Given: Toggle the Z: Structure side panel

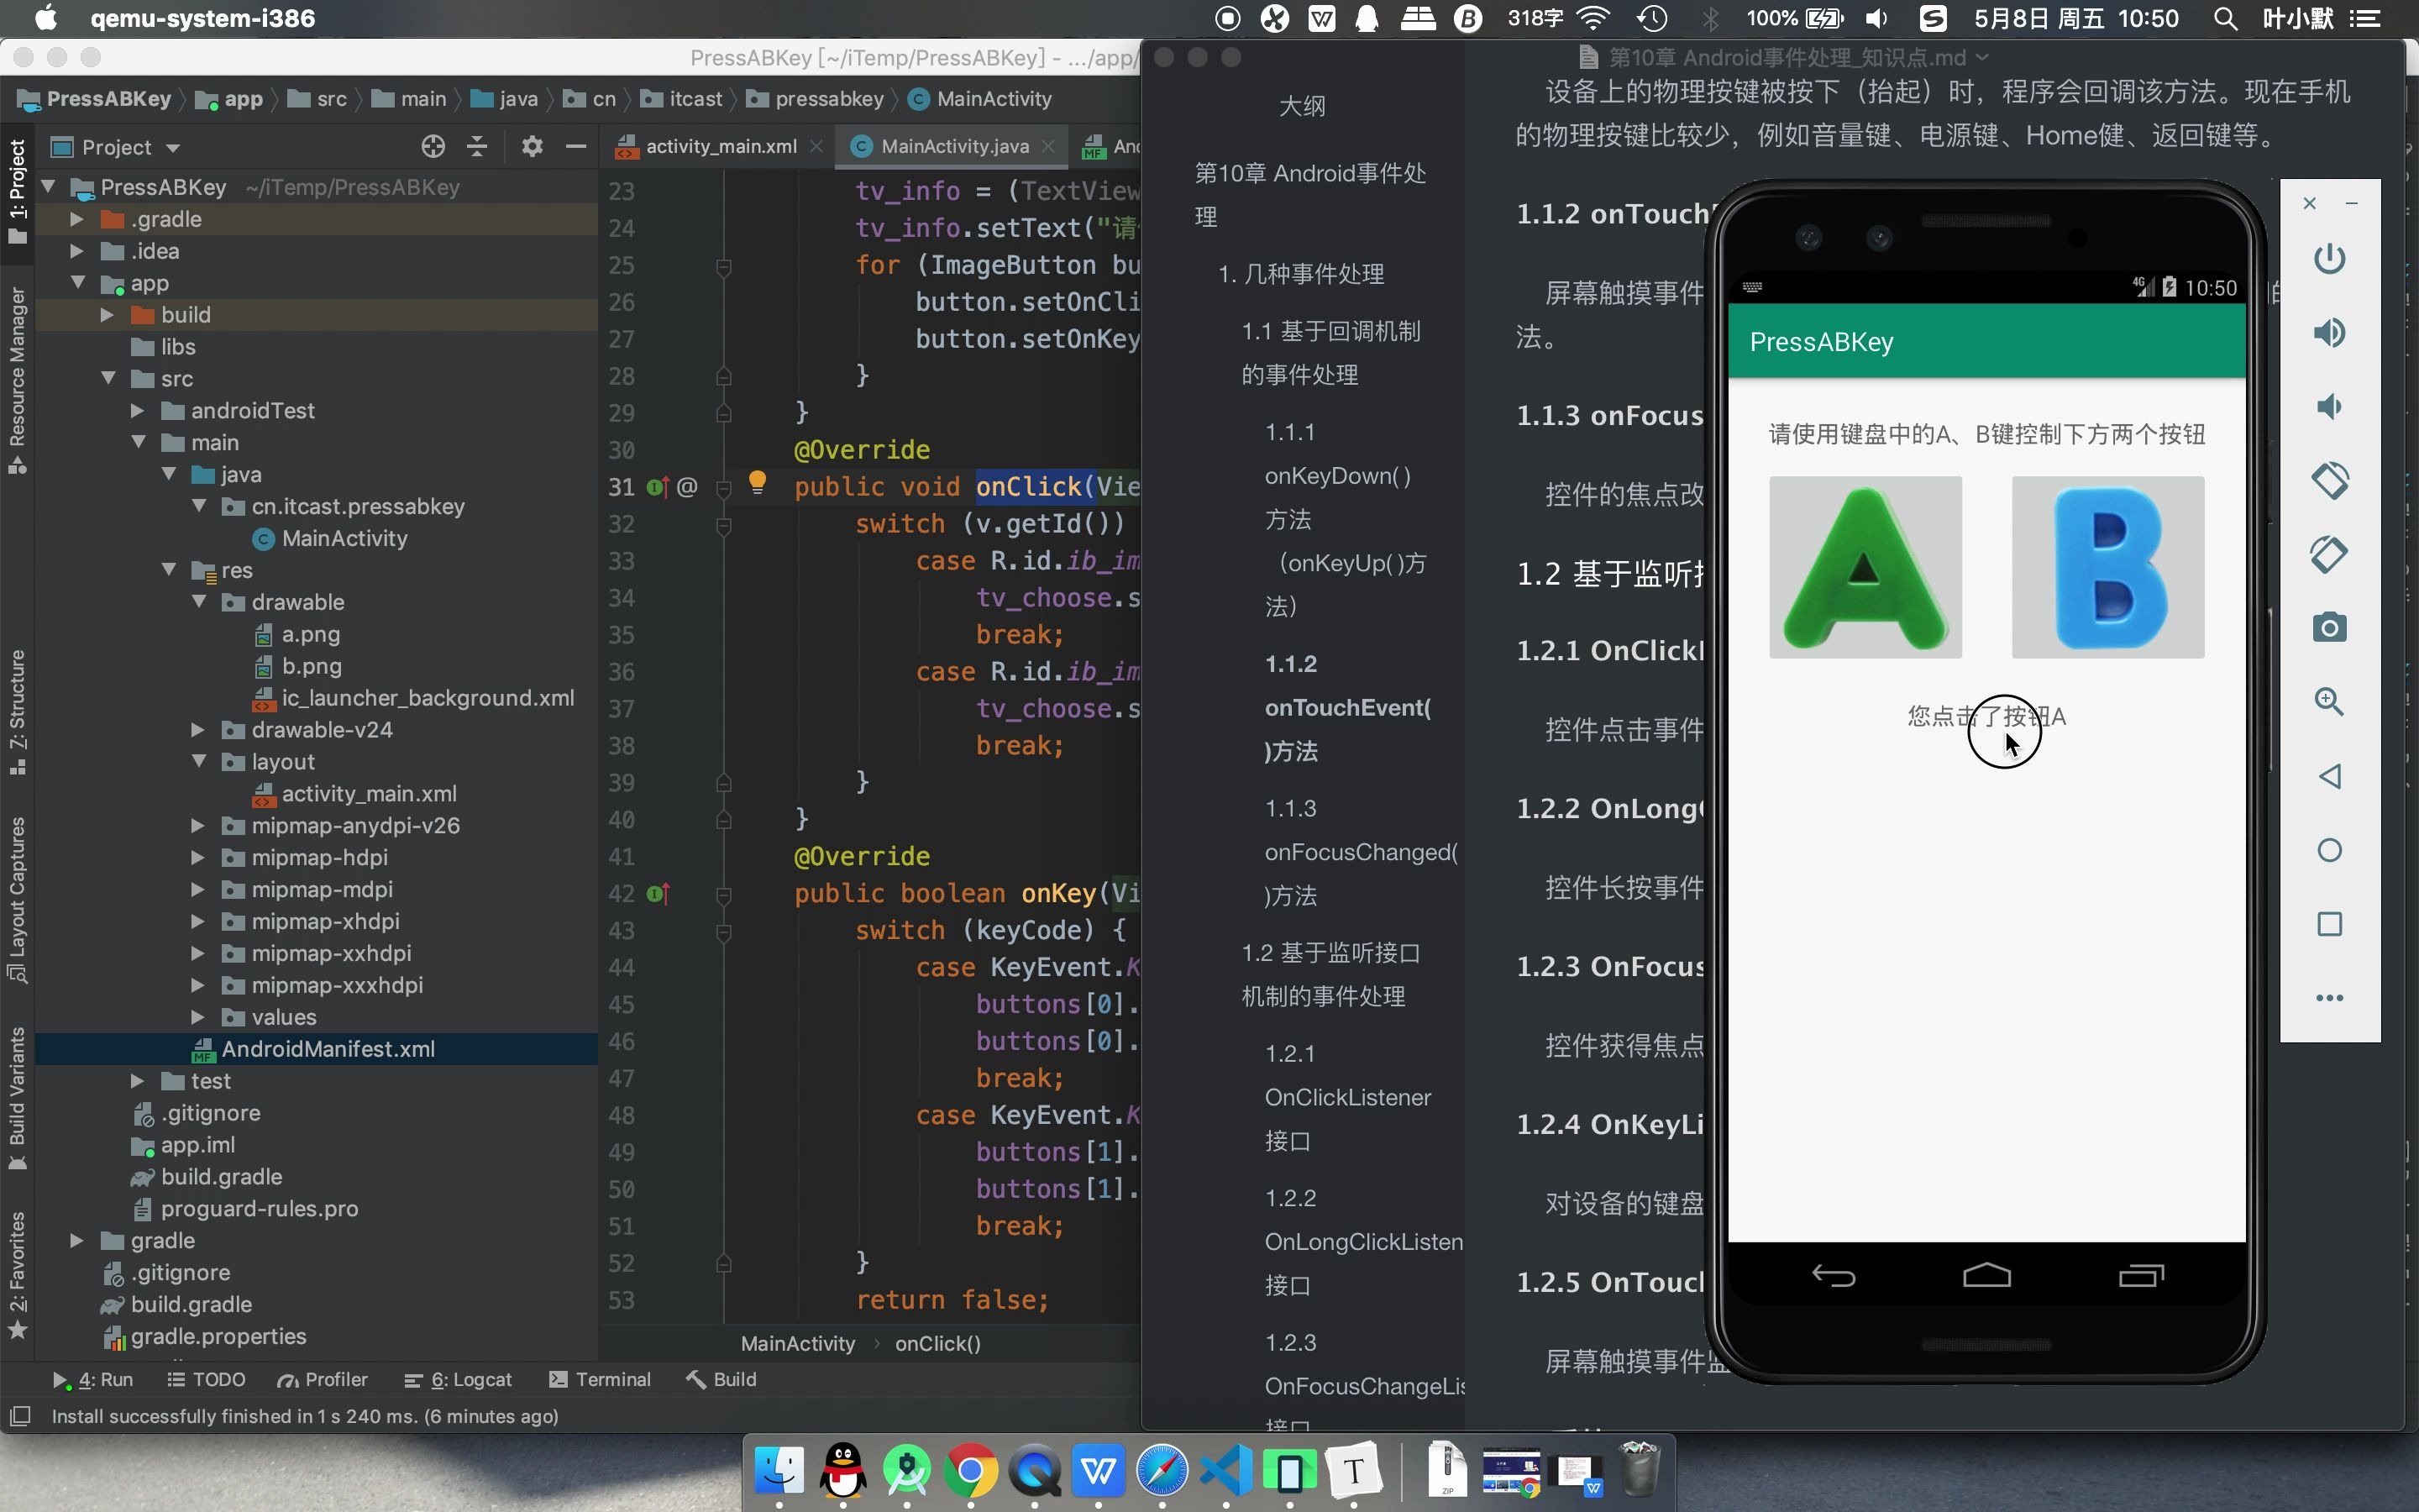Looking at the screenshot, I should pyautogui.click(x=17, y=710).
